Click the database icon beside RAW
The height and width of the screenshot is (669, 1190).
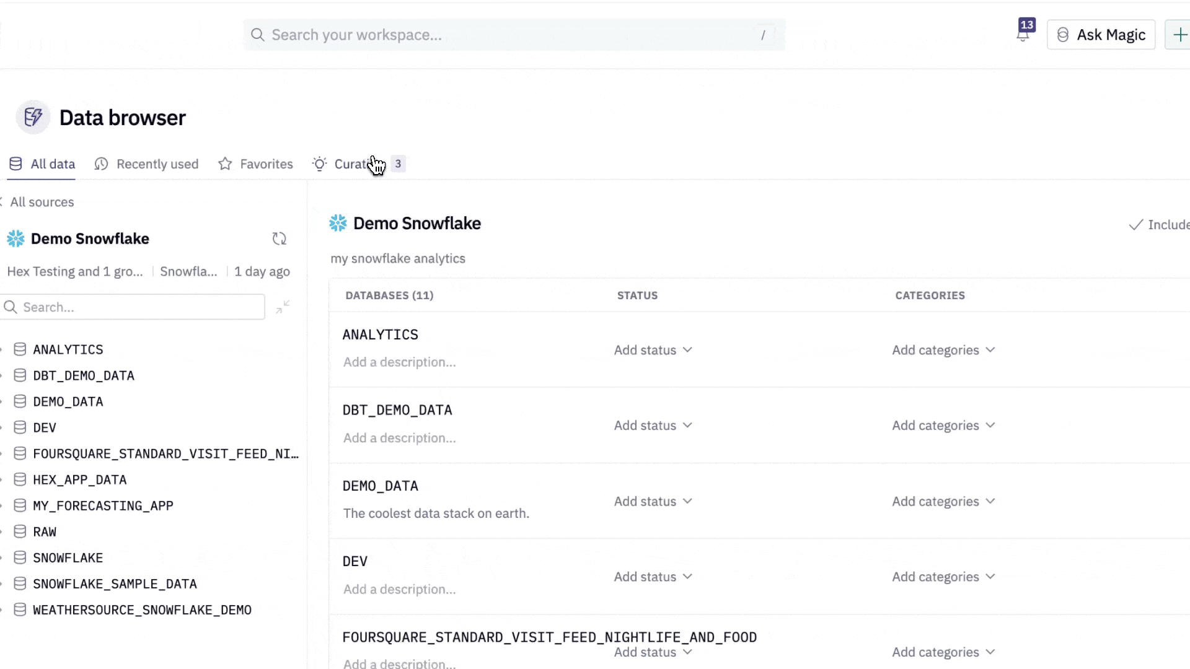click(20, 531)
